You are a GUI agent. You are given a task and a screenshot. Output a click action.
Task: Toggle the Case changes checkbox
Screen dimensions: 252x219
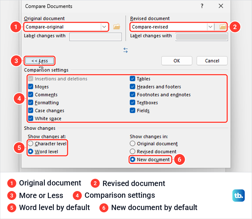(31, 110)
